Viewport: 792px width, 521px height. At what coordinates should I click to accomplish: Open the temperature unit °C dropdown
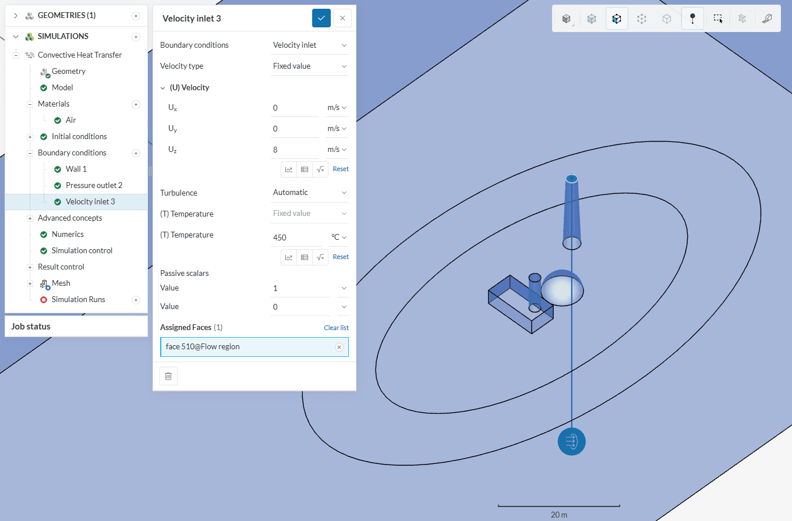[339, 238]
